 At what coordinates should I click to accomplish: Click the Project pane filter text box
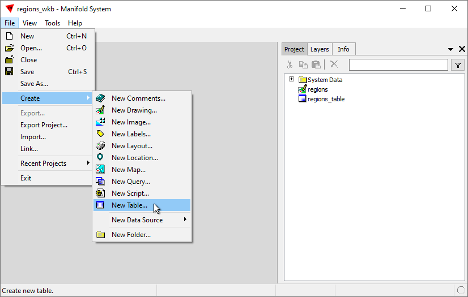398,64
